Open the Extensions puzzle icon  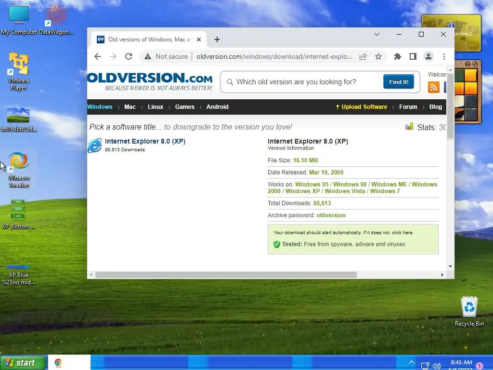pyautogui.click(x=397, y=57)
